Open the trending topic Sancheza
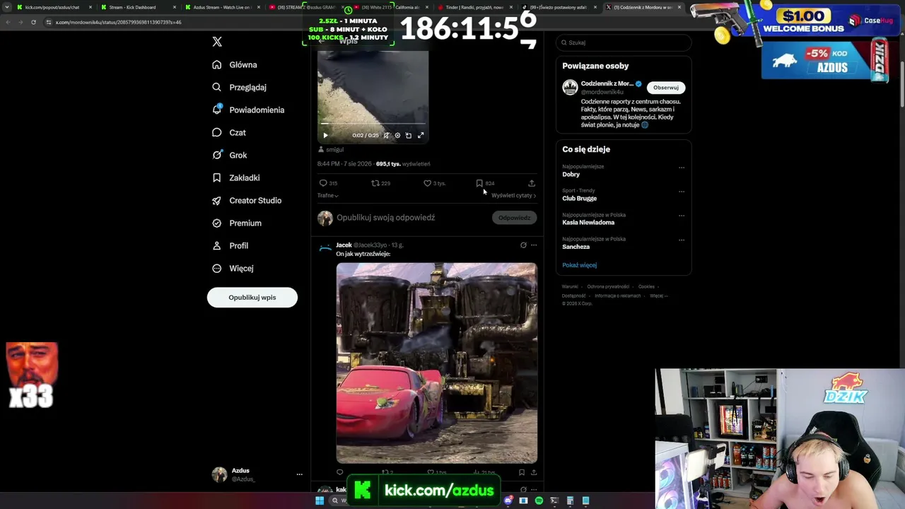 click(576, 247)
